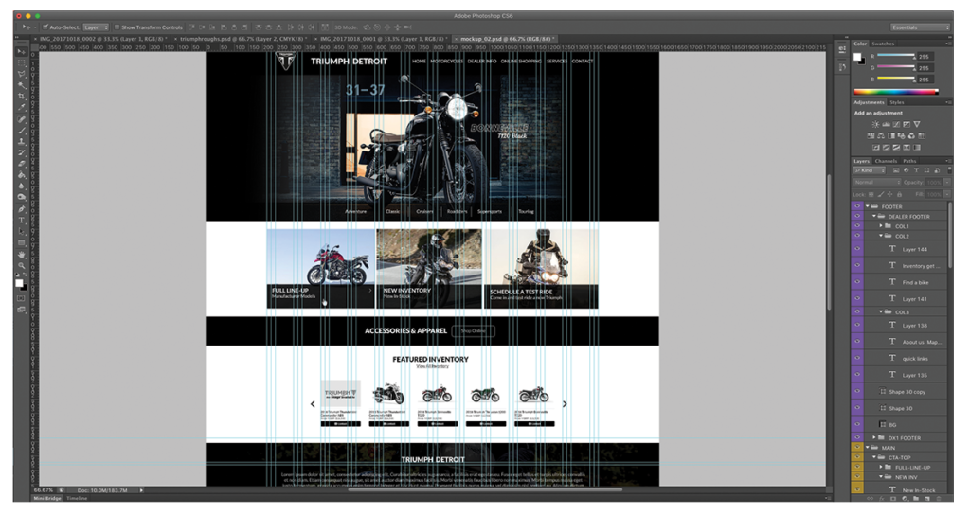Click the Vibrance adjustment triangle icon
The image size is (970, 515).
coord(917,124)
